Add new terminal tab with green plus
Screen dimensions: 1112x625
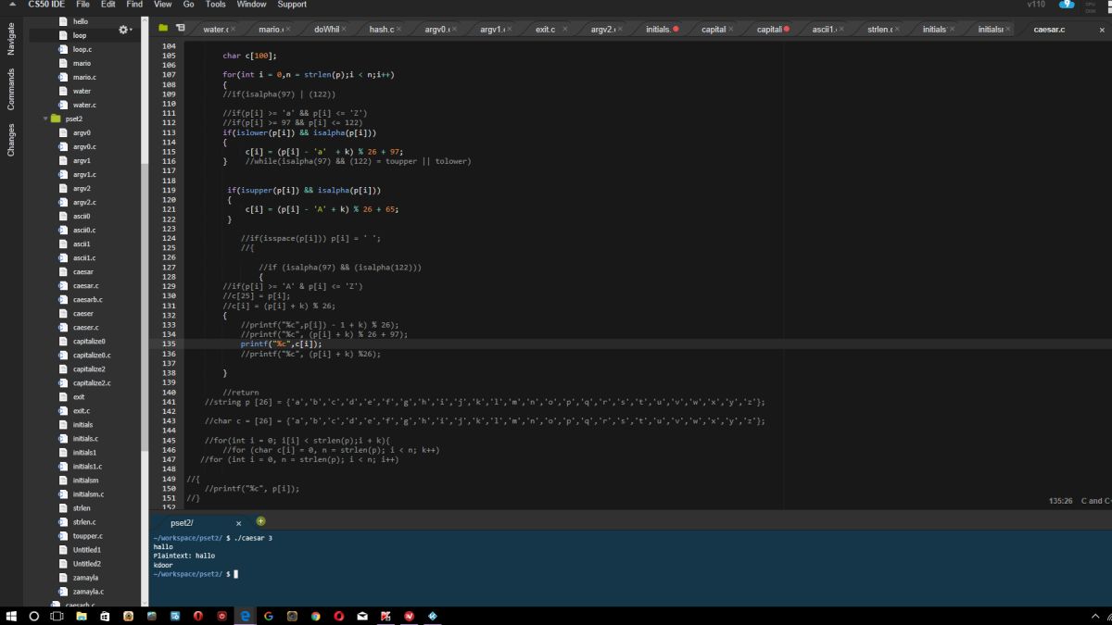tap(260, 521)
